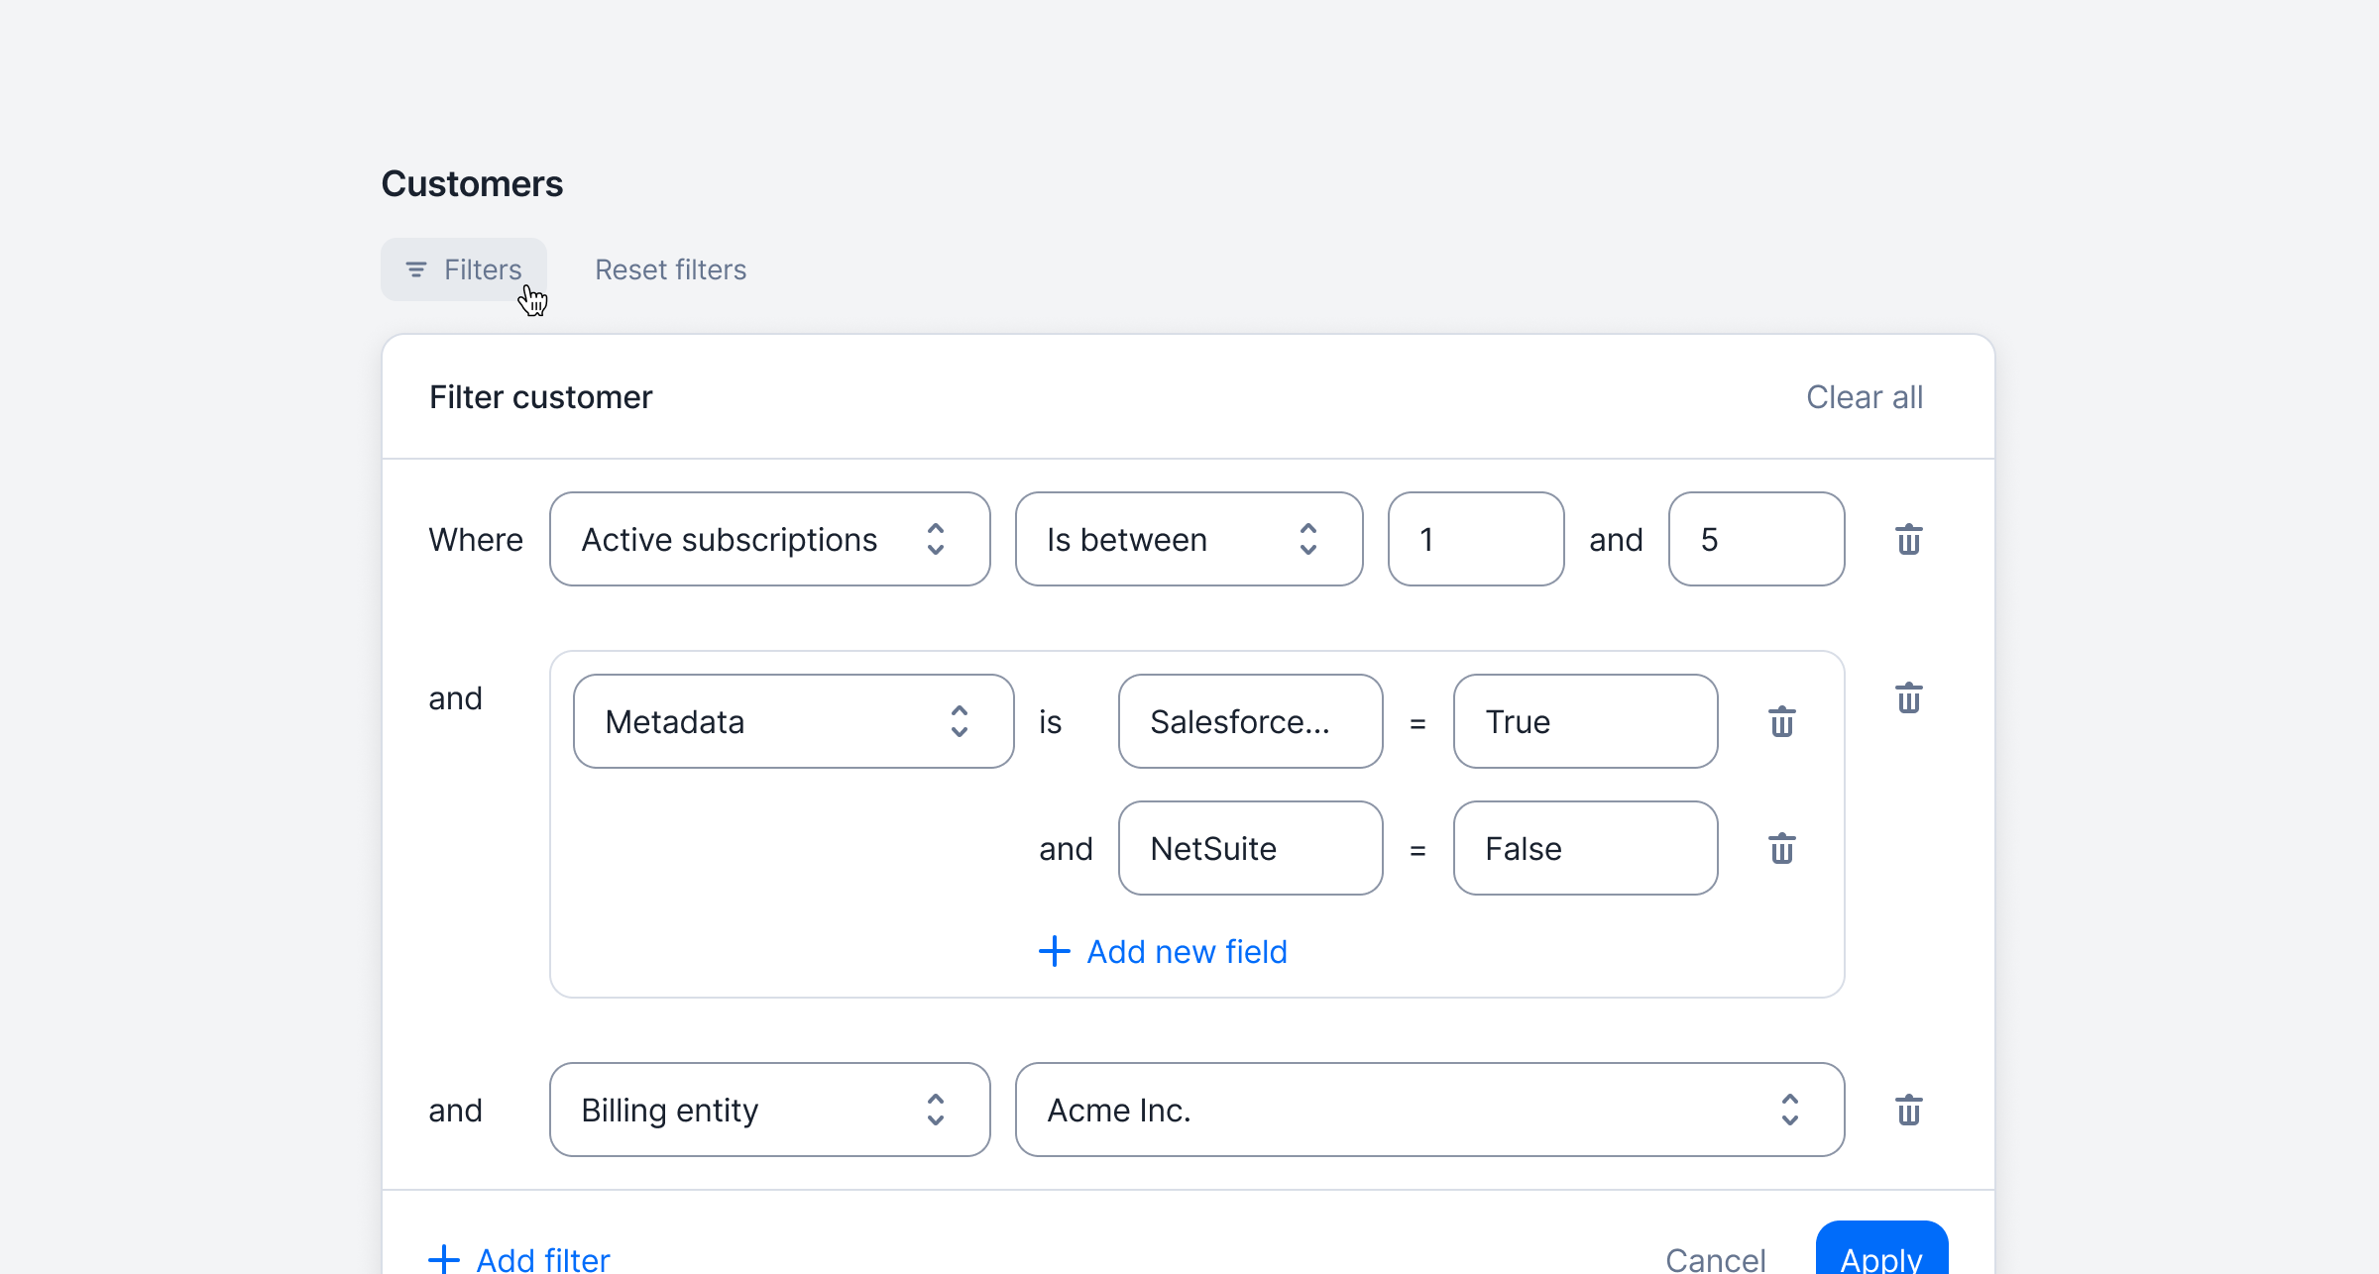Remove the Salesforce metadata field row
This screenshot has width=2379, height=1274.
tap(1781, 722)
